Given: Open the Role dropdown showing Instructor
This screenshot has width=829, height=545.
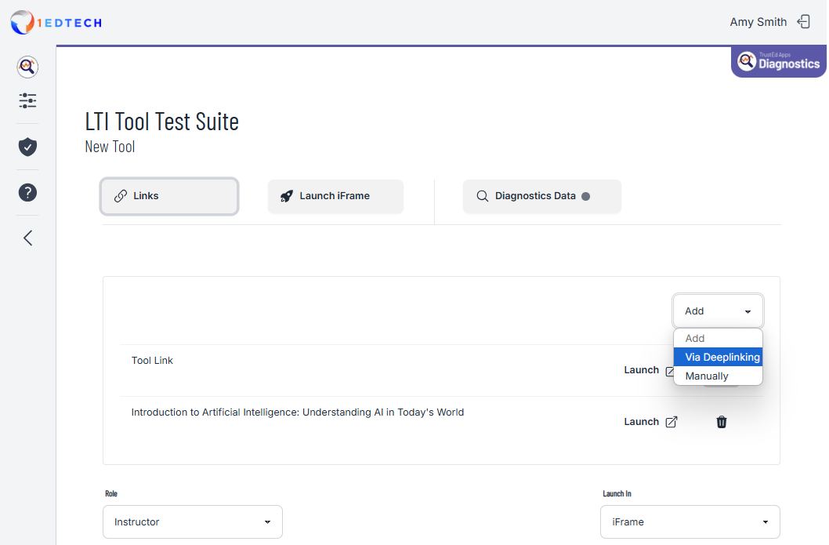Looking at the screenshot, I should pos(192,521).
